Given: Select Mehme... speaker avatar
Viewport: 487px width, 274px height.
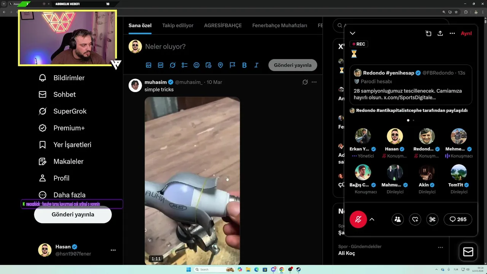Looking at the screenshot, I should (459, 136).
